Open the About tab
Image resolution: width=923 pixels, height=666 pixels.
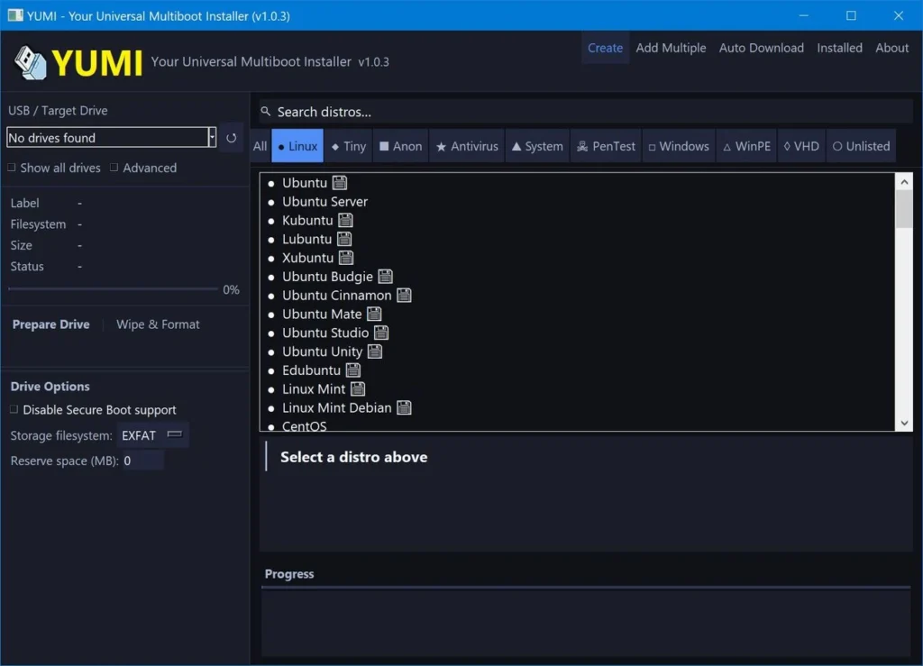[x=891, y=48]
